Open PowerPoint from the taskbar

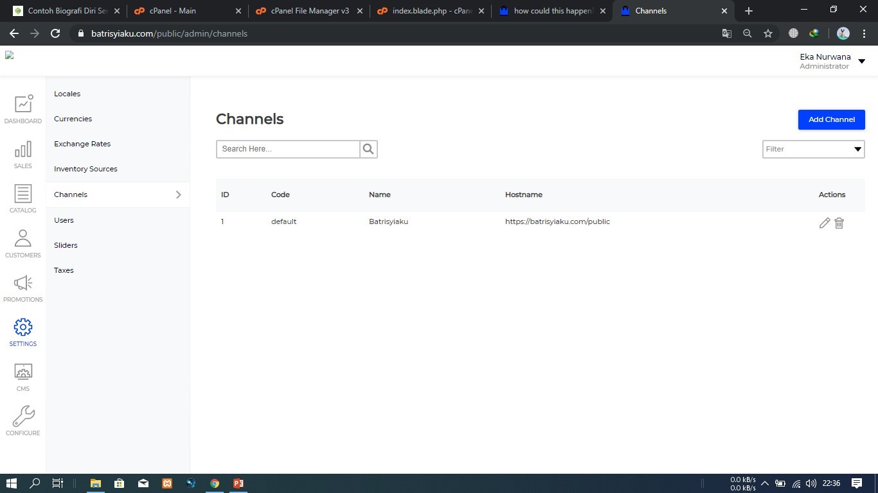(238, 483)
